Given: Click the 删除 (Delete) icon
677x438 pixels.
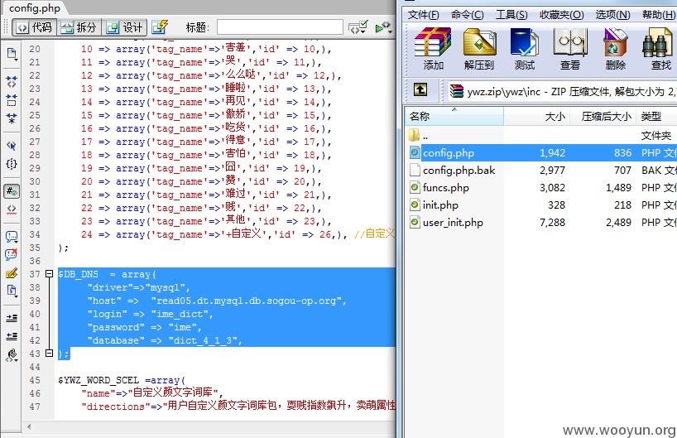Looking at the screenshot, I should (615, 49).
